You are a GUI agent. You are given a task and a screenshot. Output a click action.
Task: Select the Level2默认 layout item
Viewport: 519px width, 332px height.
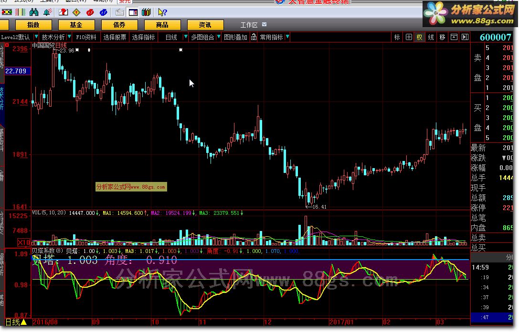coord(15,37)
